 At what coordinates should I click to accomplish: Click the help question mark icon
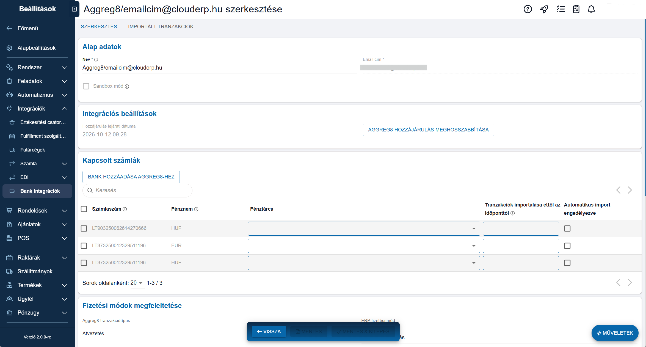coord(528,9)
